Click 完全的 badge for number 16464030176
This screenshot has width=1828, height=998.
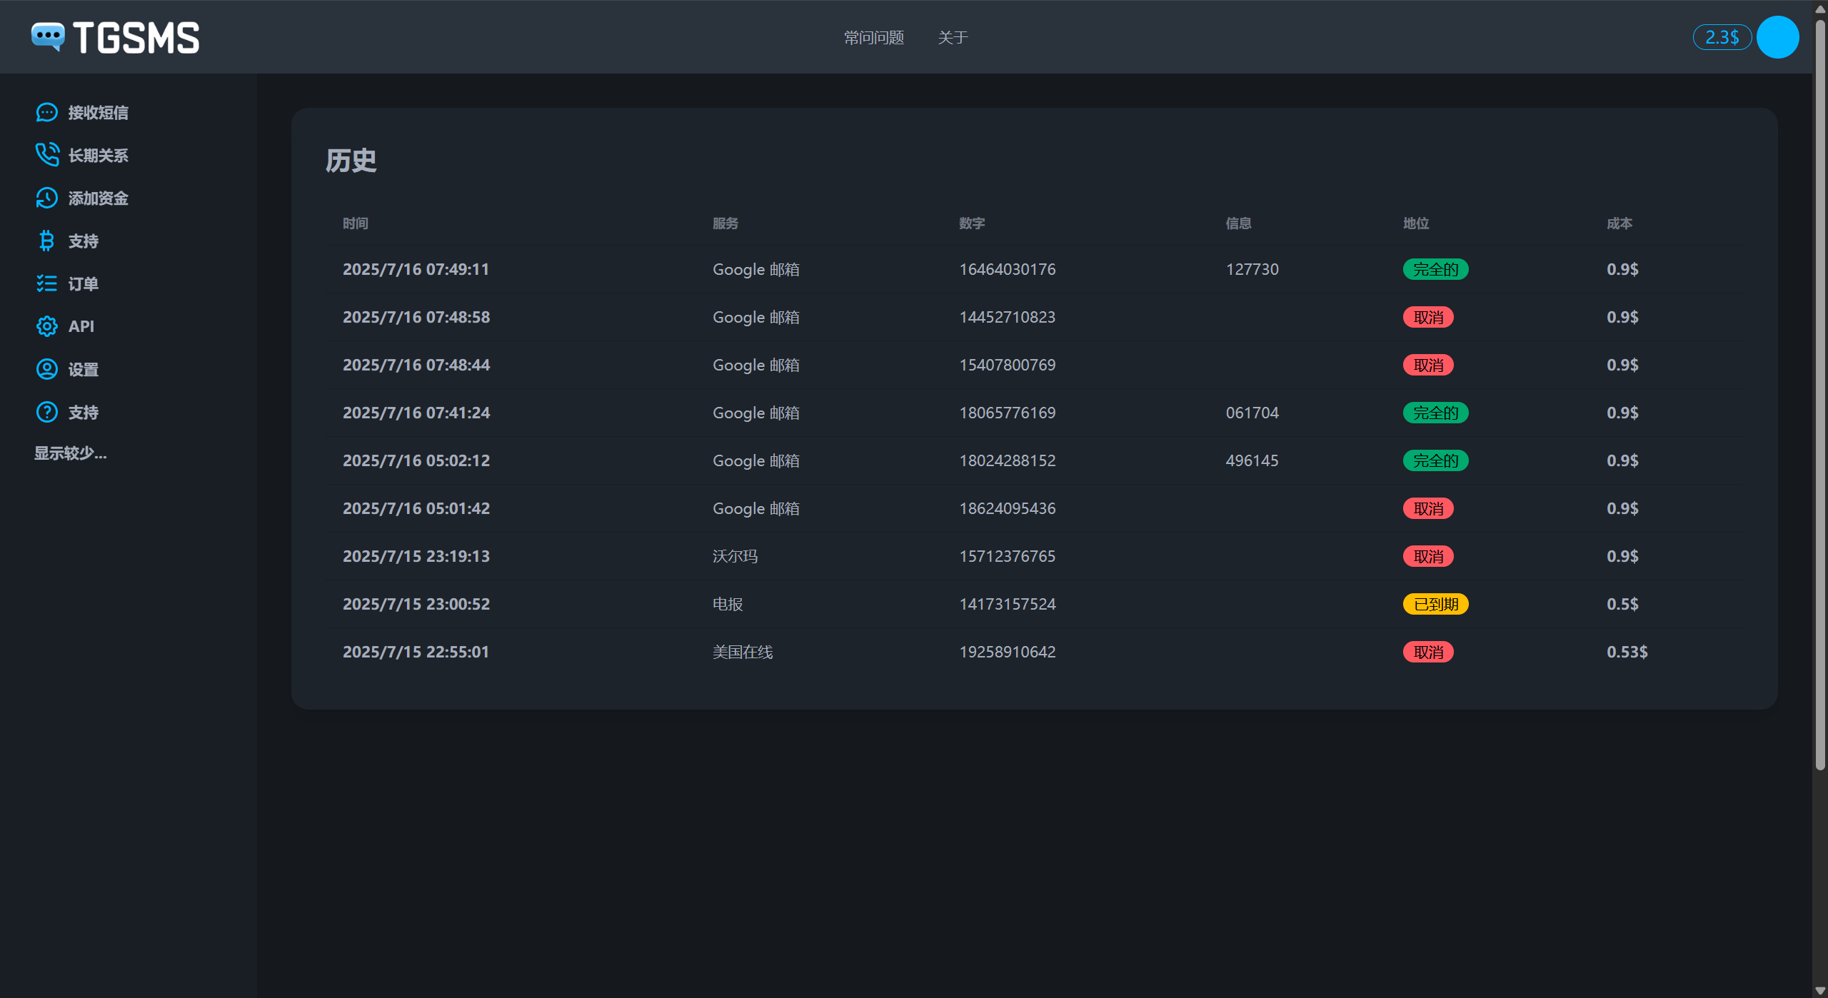point(1435,269)
